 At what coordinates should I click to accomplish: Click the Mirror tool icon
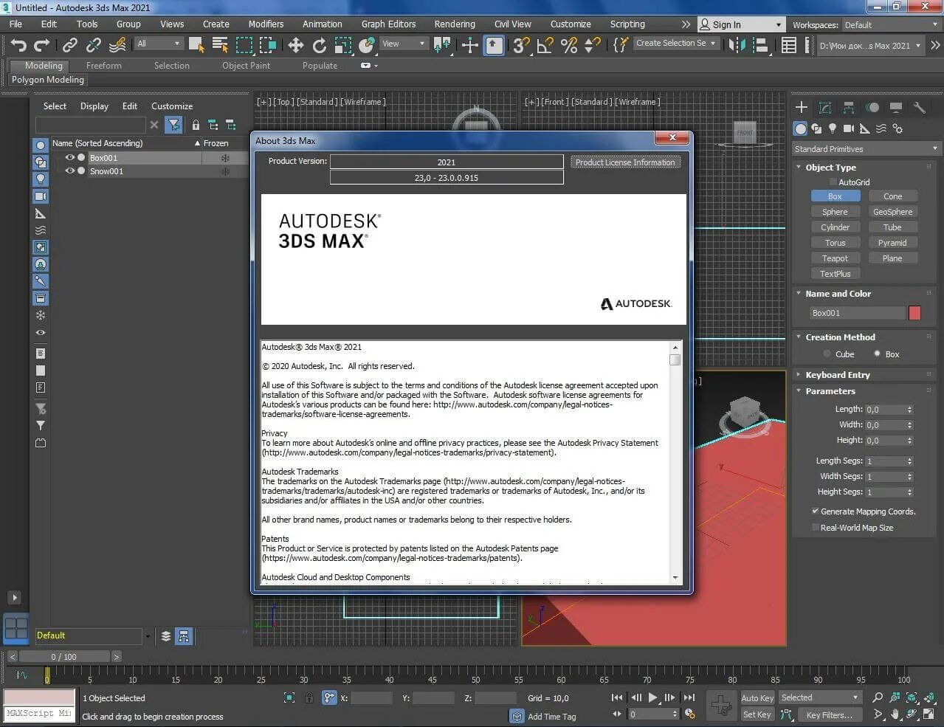pos(737,45)
